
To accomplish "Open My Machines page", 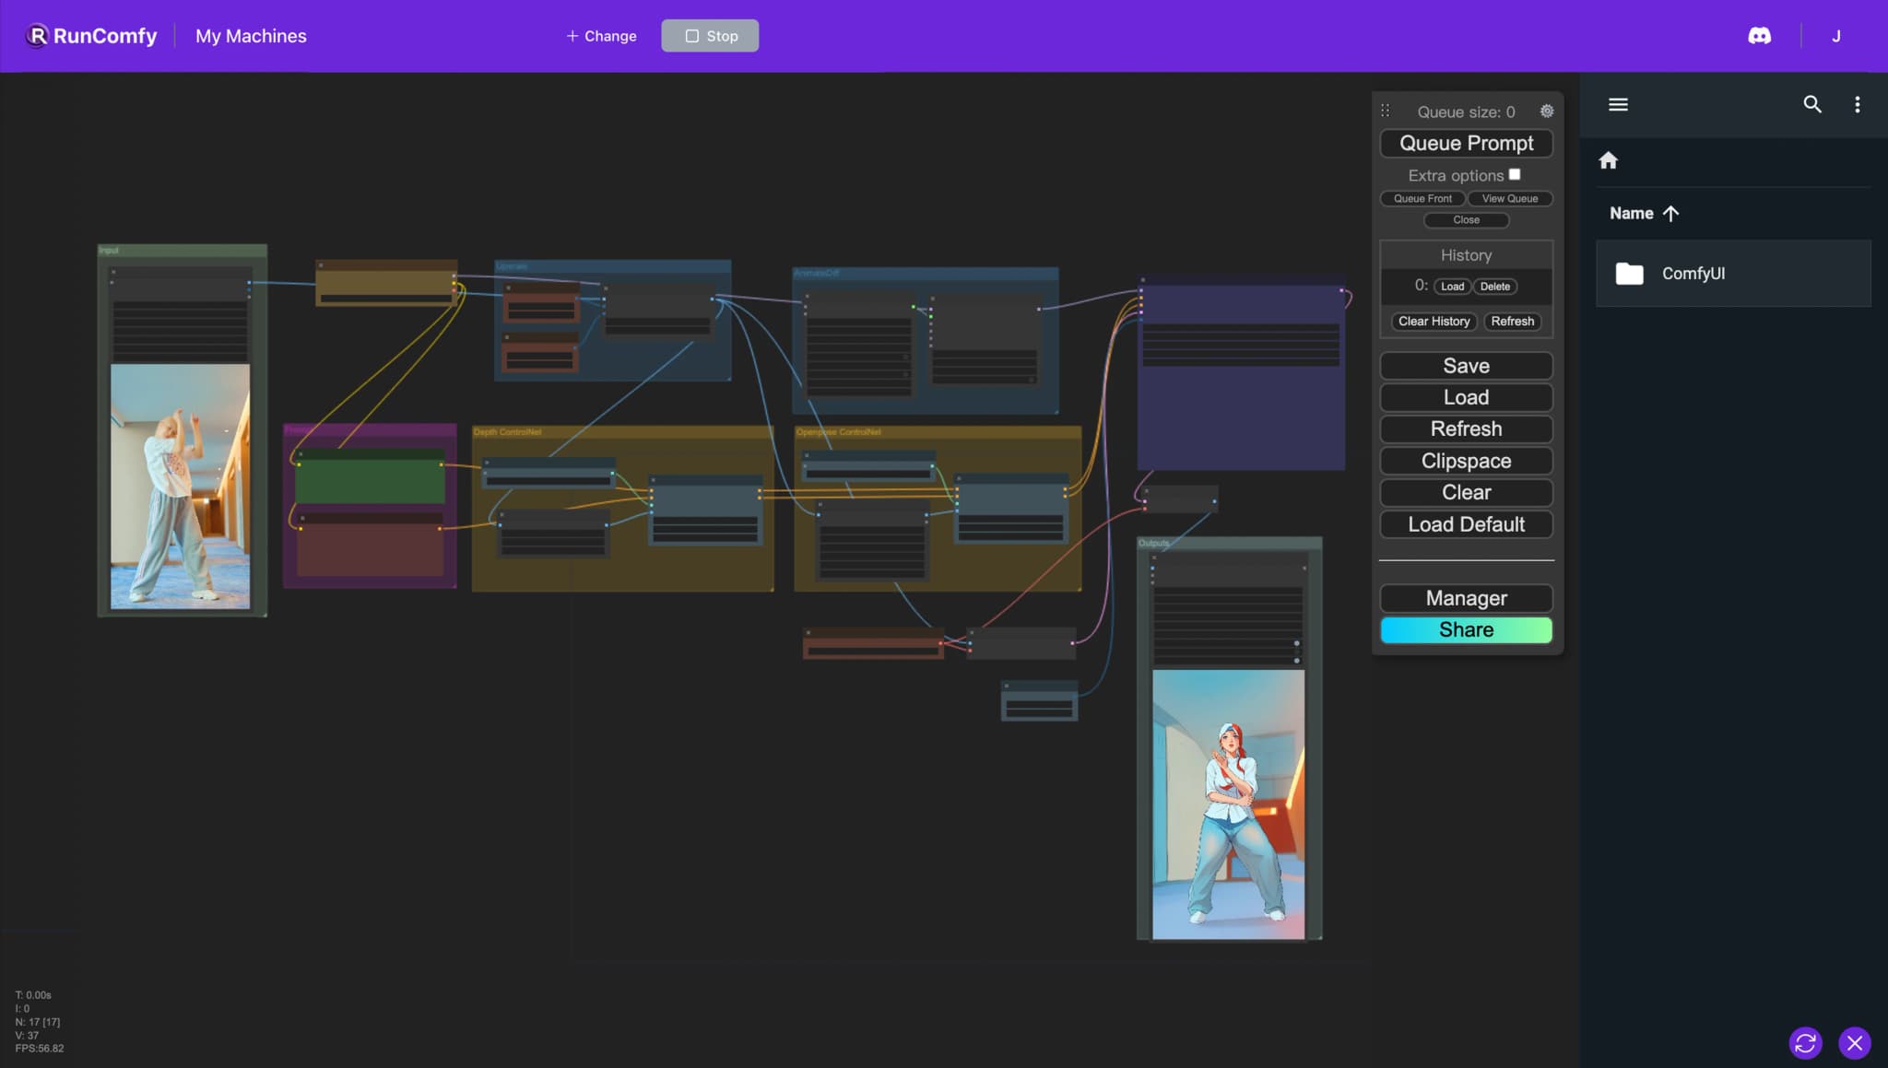I will pos(251,36).
